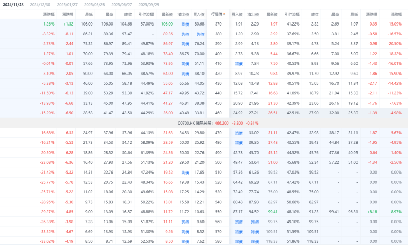This screenshot has height=245, width=408.
Task: Select the 2024/11/28 expiry date tab
Action: coord(13,4)
